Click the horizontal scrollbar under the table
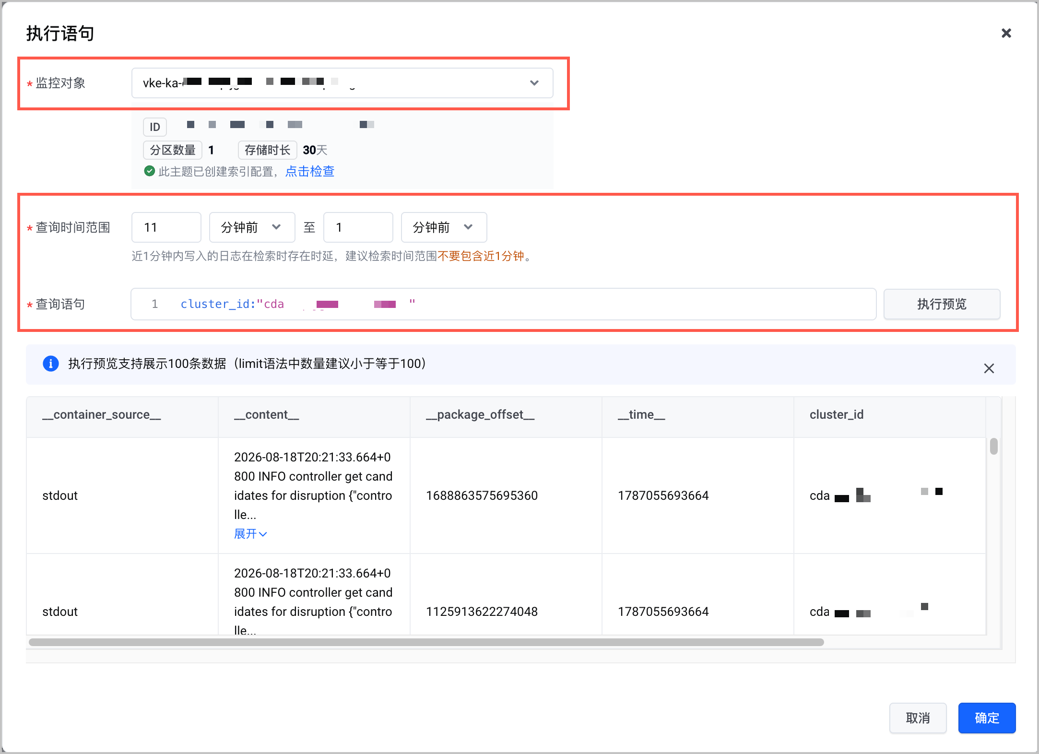1039x754 pixels. tap(426, 642)
